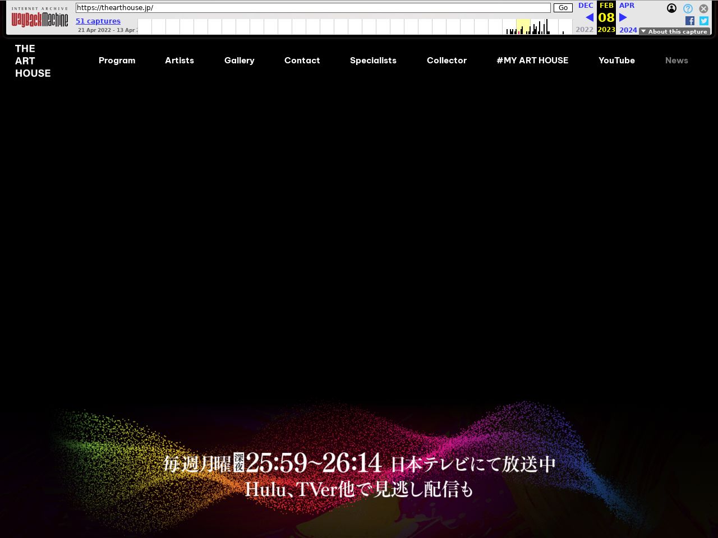
Task: Click the URL input field
Action: (313, 8)
